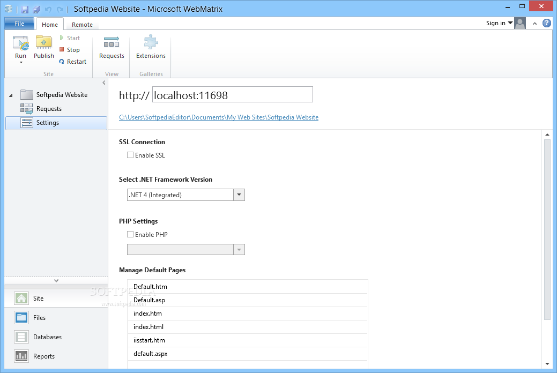Open the .NET Framework version dropdown
The height and width of the screenshot is (373, 557).
click(x=239, y=195)
